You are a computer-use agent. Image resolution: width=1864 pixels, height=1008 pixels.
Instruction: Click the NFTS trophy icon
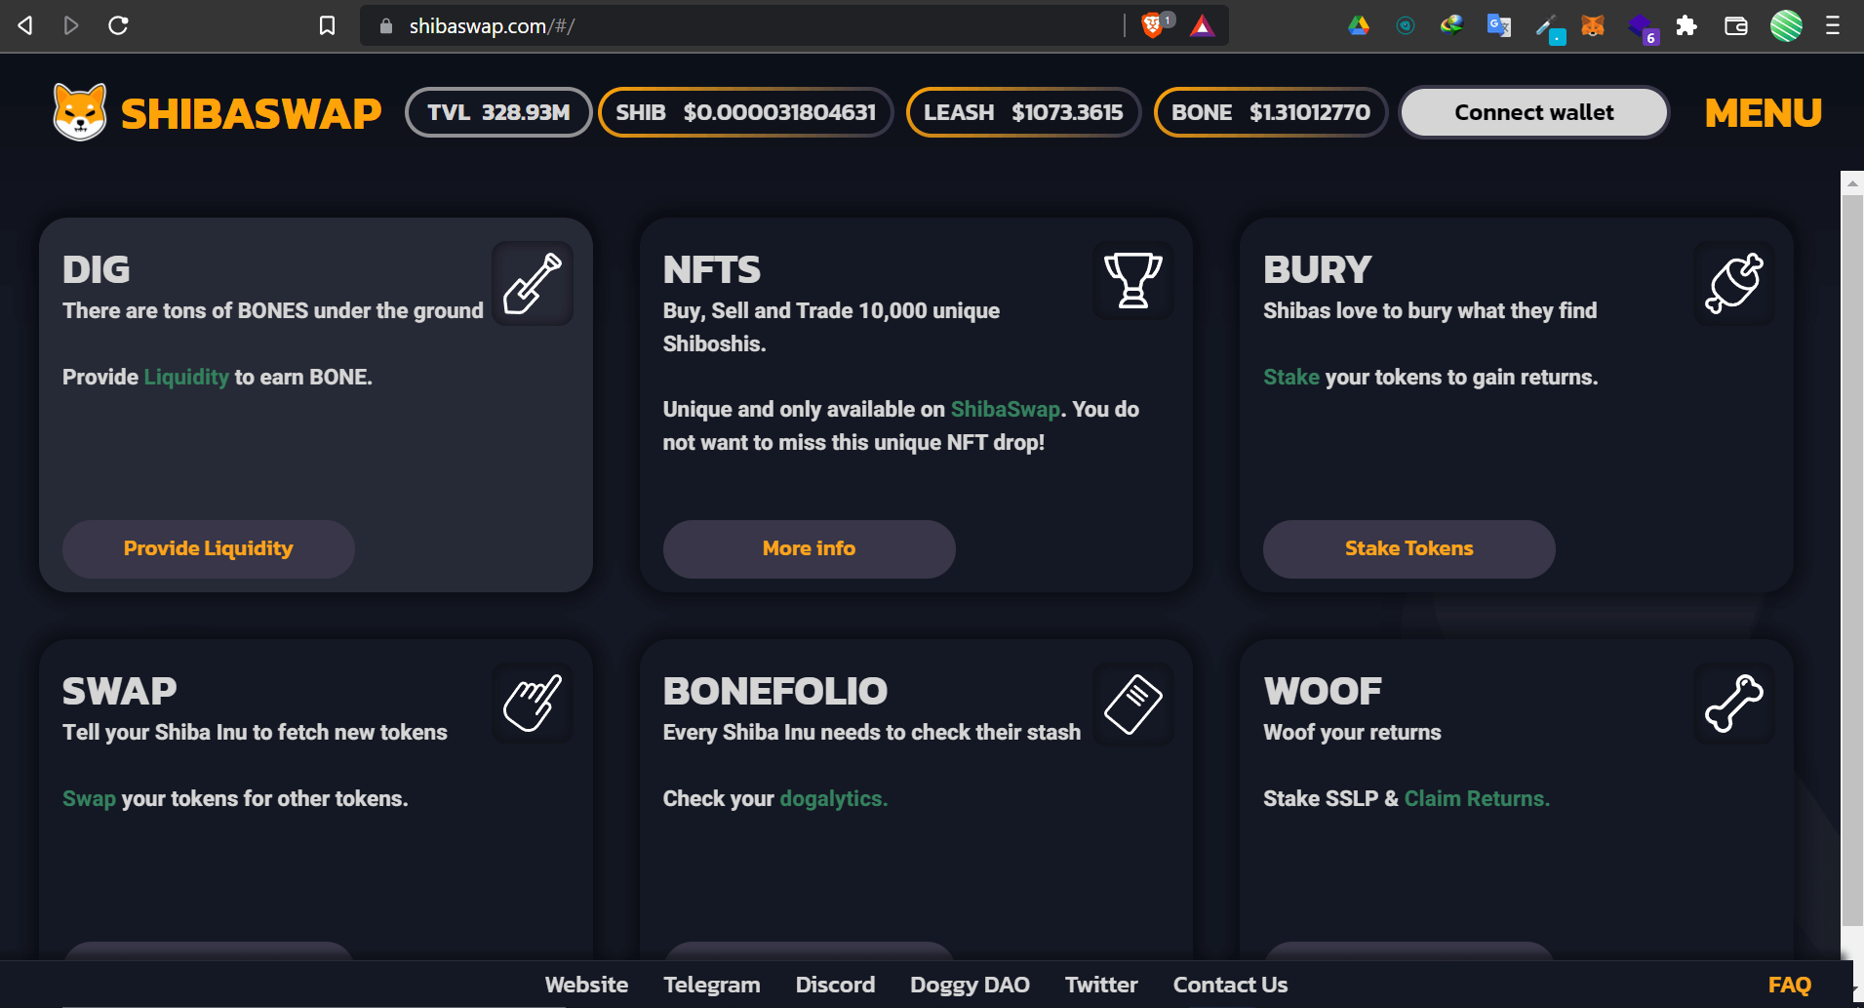(1132, 280)
